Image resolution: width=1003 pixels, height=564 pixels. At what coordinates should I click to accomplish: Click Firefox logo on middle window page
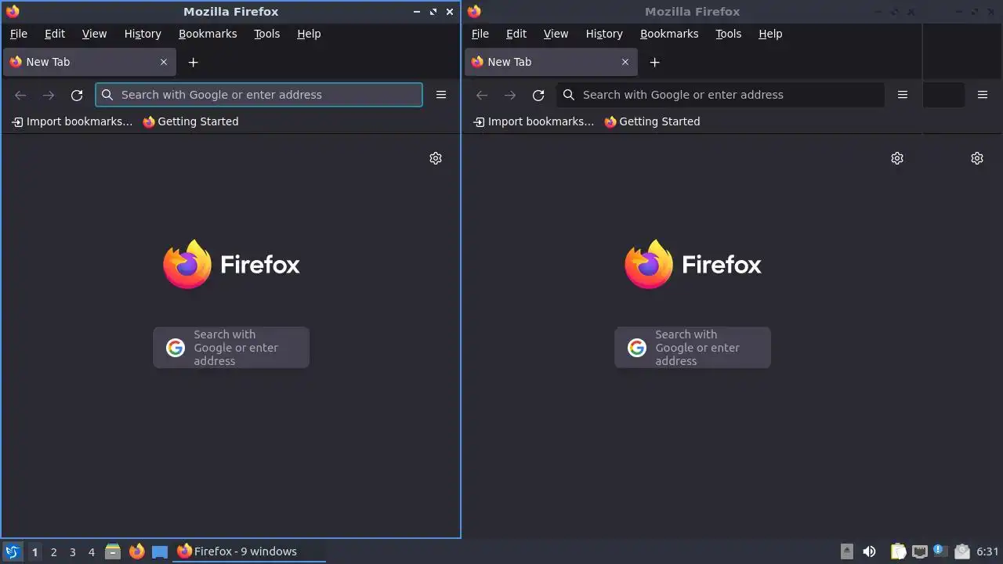[x=693, y=265]
